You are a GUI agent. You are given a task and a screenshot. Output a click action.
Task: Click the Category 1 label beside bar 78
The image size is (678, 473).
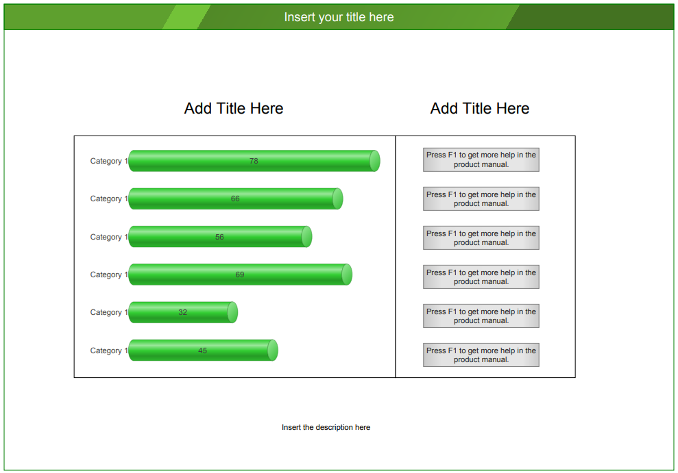[109, 161]
